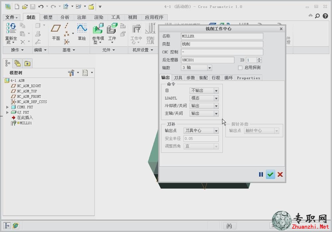
Task: Open an existing file via the folder icon
Action: point(25,7)
